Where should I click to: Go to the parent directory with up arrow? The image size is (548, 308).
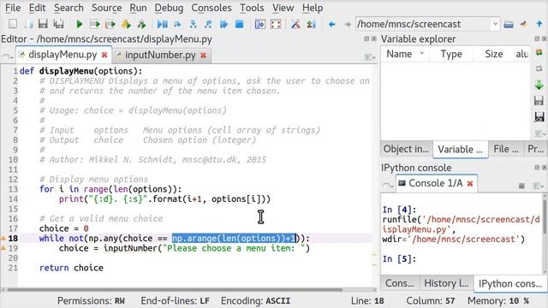coord(539,24)
